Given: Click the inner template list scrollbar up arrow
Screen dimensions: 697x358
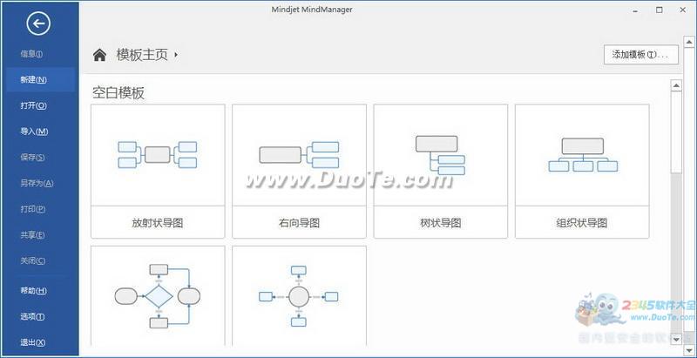Looking at the screenshot, I should (x=676, y=85).
